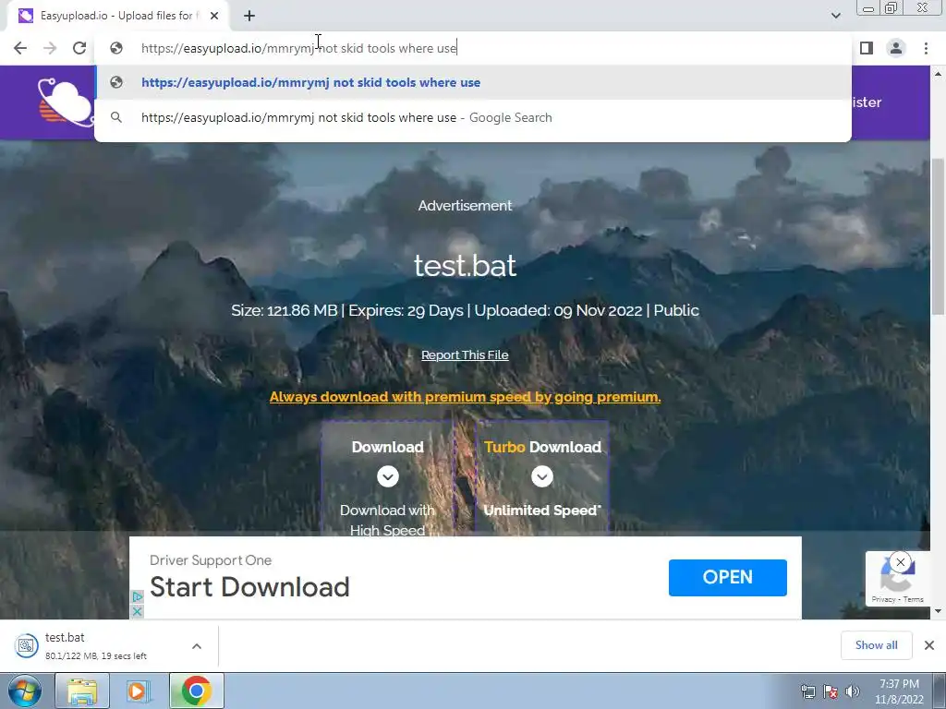Open the volume speaker tray icon
Image resolution: width=946 pixels, height=709 pixels.
(853, 691)
